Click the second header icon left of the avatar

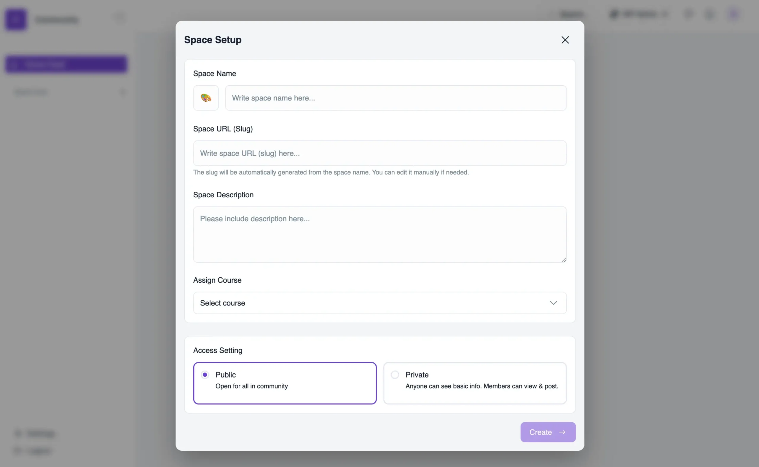point(709,14)
